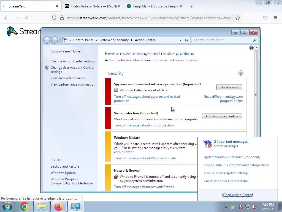Click the StreamYard duck logo
This screenshot has height=212, width=282.
[x=12, y=31]
